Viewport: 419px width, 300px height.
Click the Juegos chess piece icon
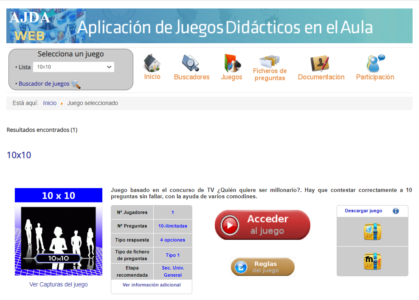coord(232,63)
